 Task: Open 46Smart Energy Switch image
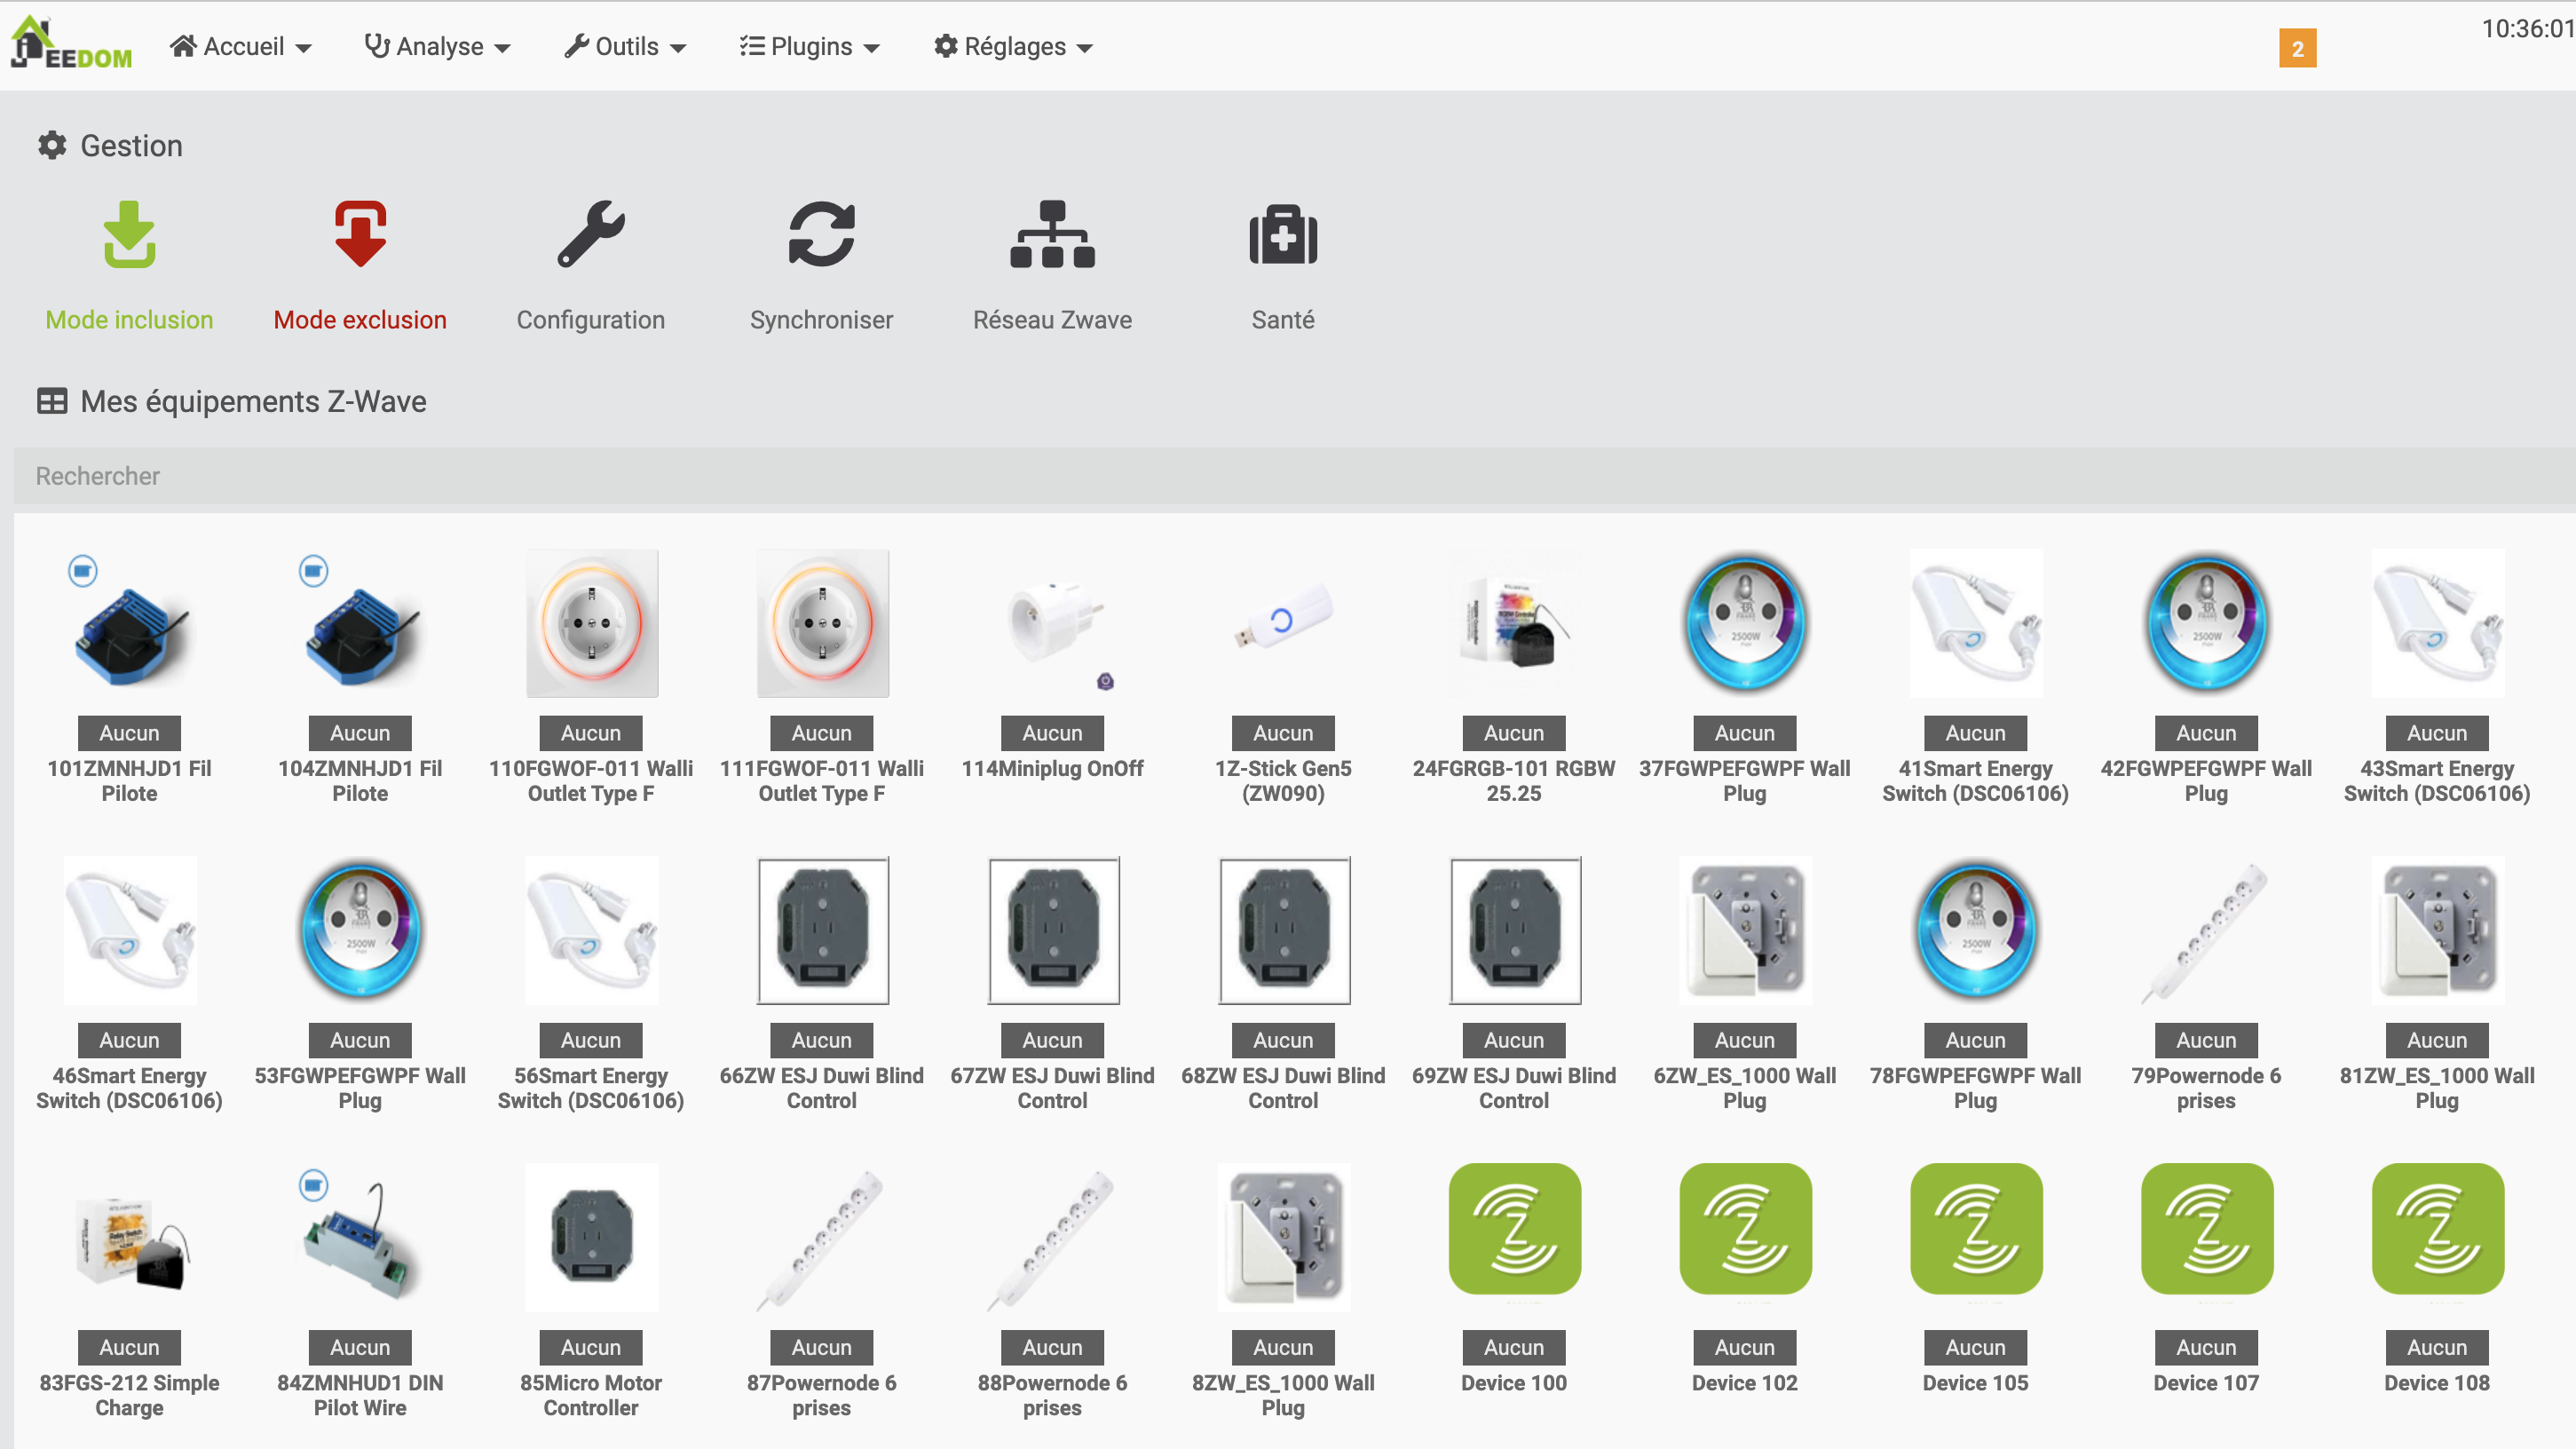click(x=130, y=930)
